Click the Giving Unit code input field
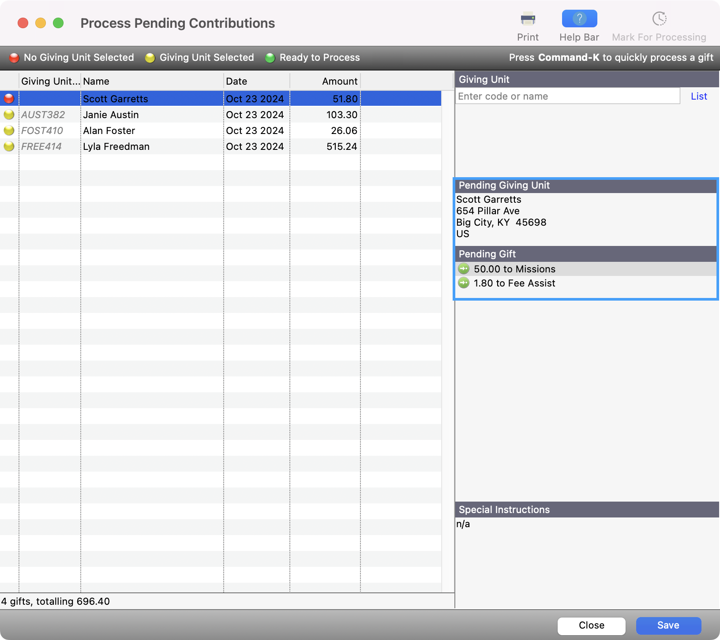This screenshot has width=720, height=640. 567,96
